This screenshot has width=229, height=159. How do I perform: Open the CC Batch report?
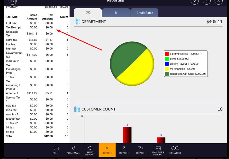click(x=175, y=150)
